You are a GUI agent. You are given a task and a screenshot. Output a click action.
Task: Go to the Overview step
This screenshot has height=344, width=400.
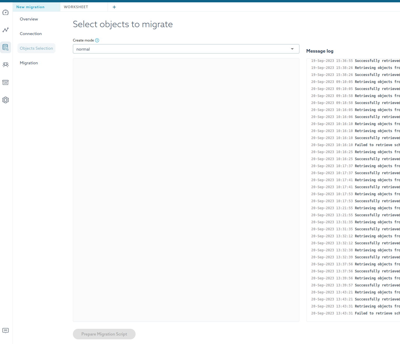[x=29, y=19]
